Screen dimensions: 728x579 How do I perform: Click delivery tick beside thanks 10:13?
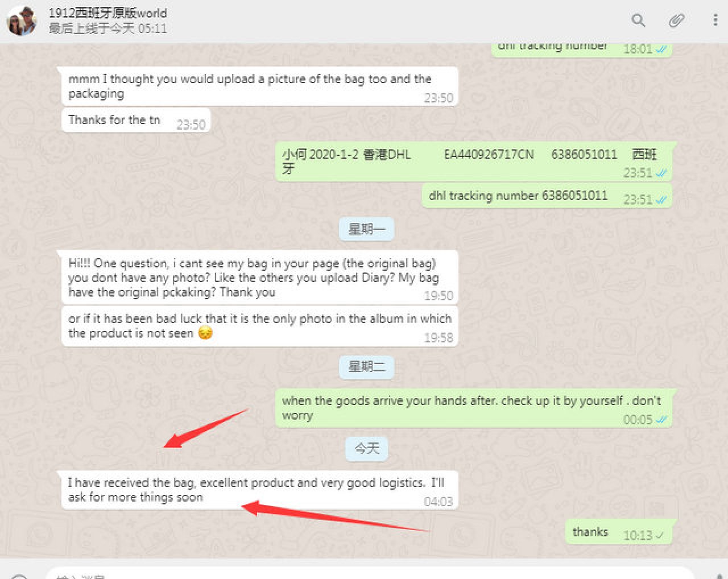pos(660,535)
